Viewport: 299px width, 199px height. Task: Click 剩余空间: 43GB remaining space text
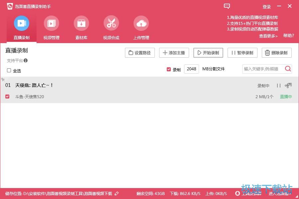[150, 194]
